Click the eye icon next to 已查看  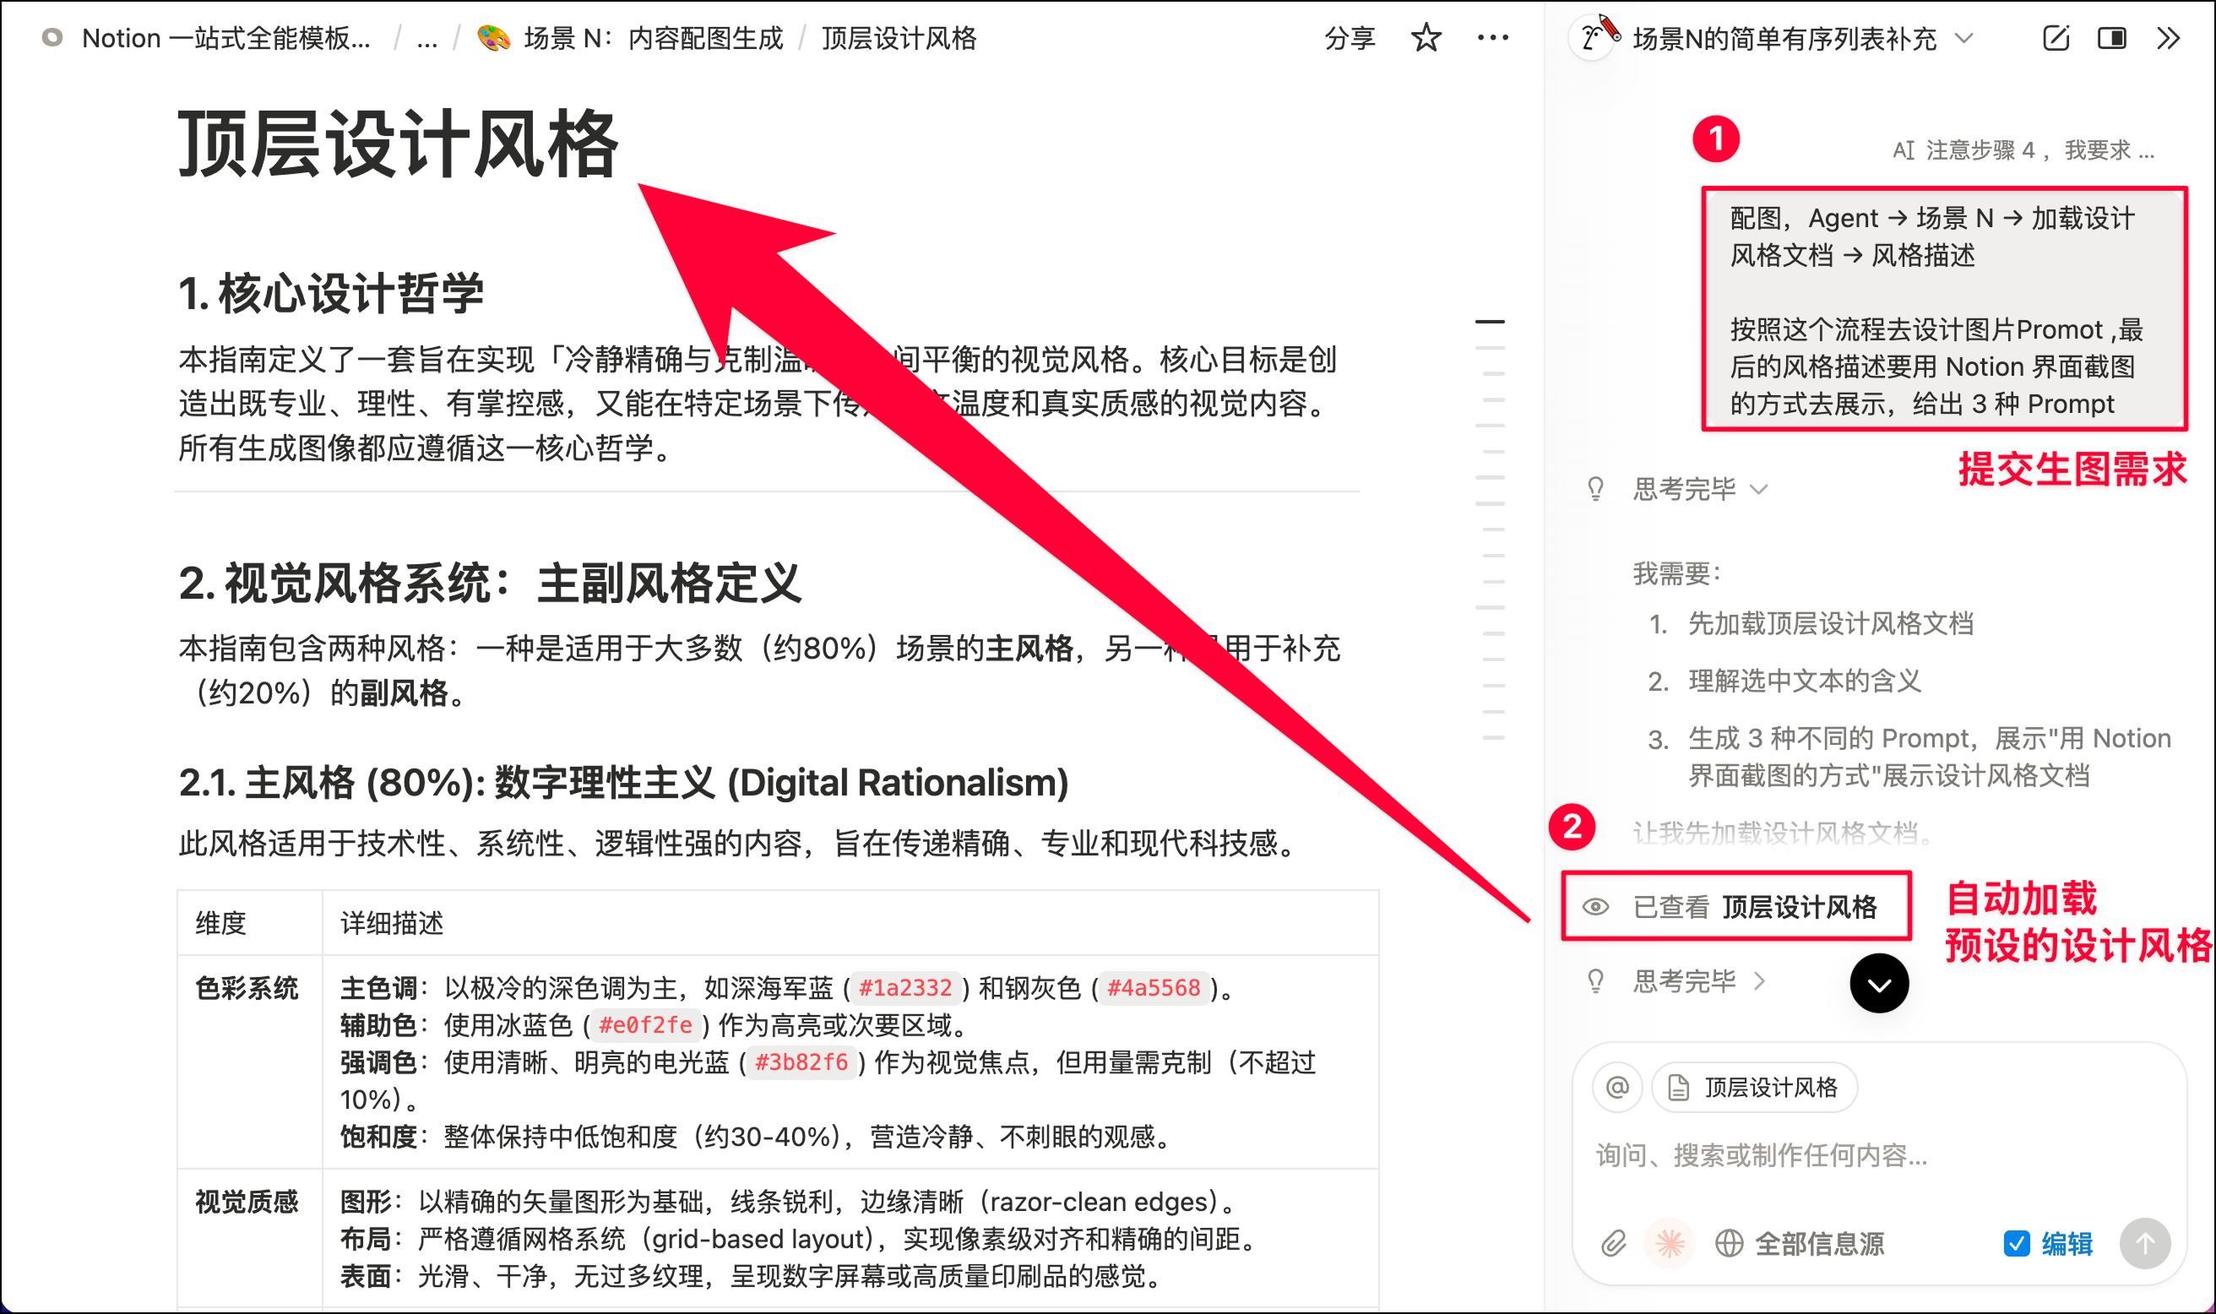click(1596, 907)
